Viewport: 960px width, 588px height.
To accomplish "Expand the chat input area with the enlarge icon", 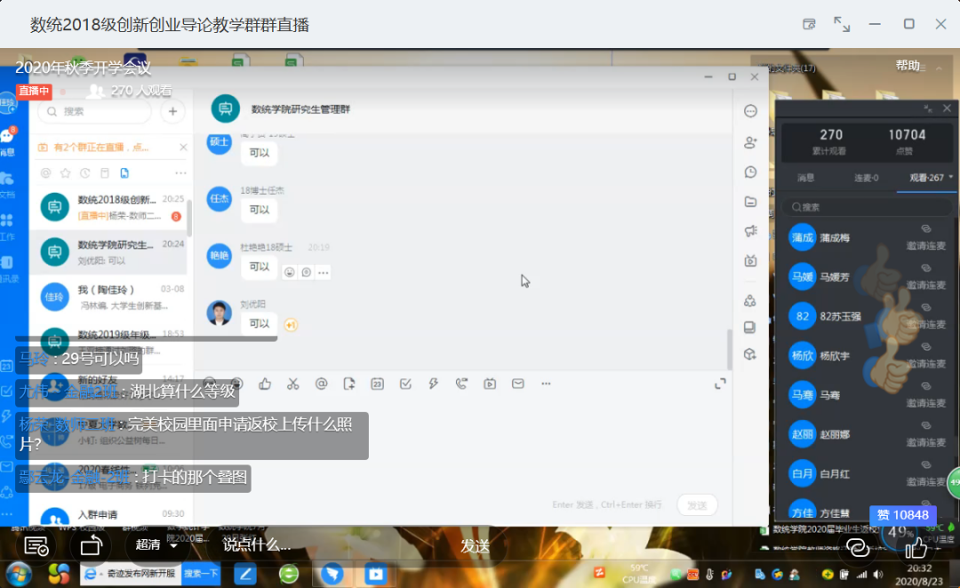I will 720,384.
